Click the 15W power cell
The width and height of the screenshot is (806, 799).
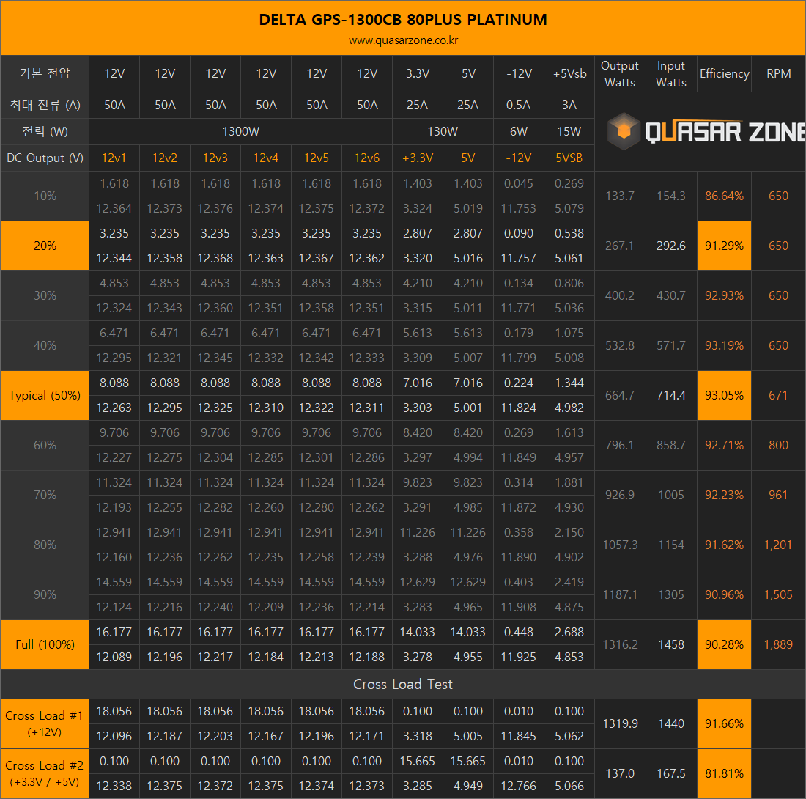click(x=569, y=132)
